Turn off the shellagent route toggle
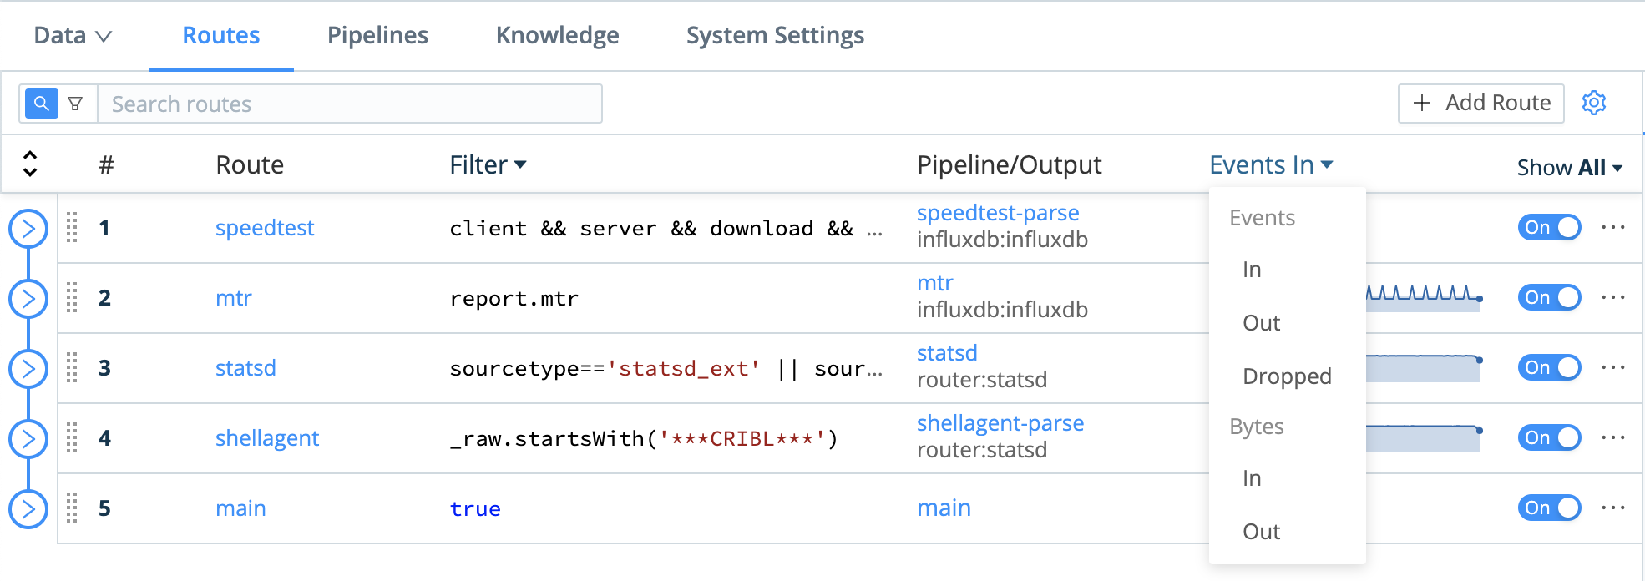 [x=1548, y=438]
